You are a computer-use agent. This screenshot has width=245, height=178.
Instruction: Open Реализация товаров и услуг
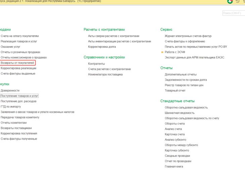(19, 41)
